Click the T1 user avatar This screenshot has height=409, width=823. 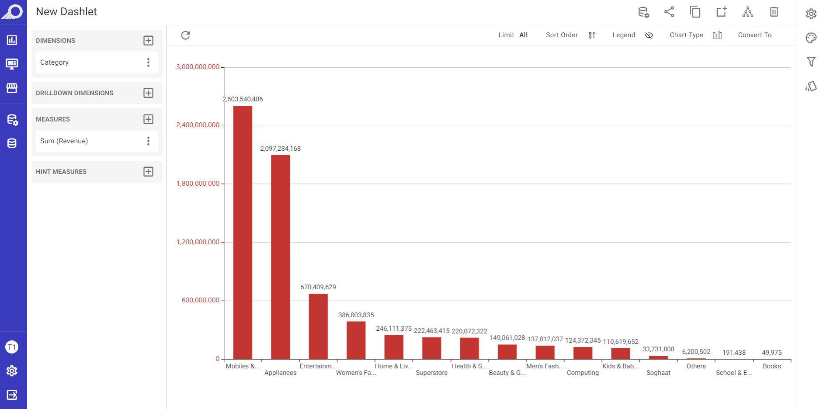tap(12, 347)
